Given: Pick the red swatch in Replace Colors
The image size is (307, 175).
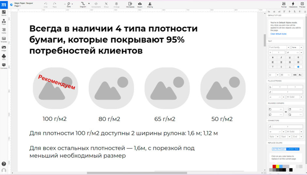Looking at the screenshot, I should point(274,167).
